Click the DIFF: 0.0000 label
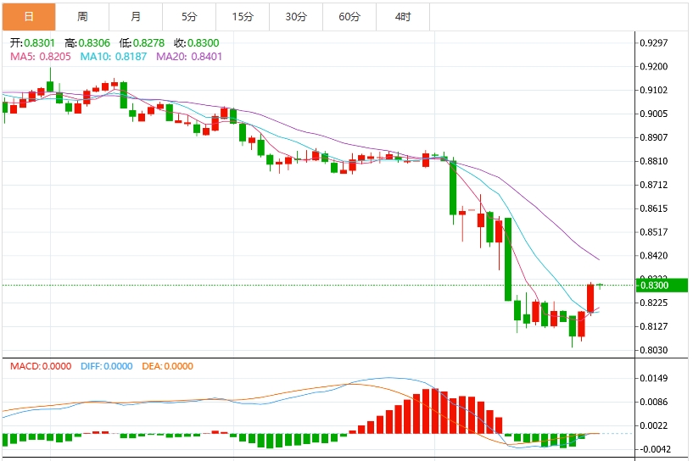This screenshot has height=461, width=693. tap(107, 366)
